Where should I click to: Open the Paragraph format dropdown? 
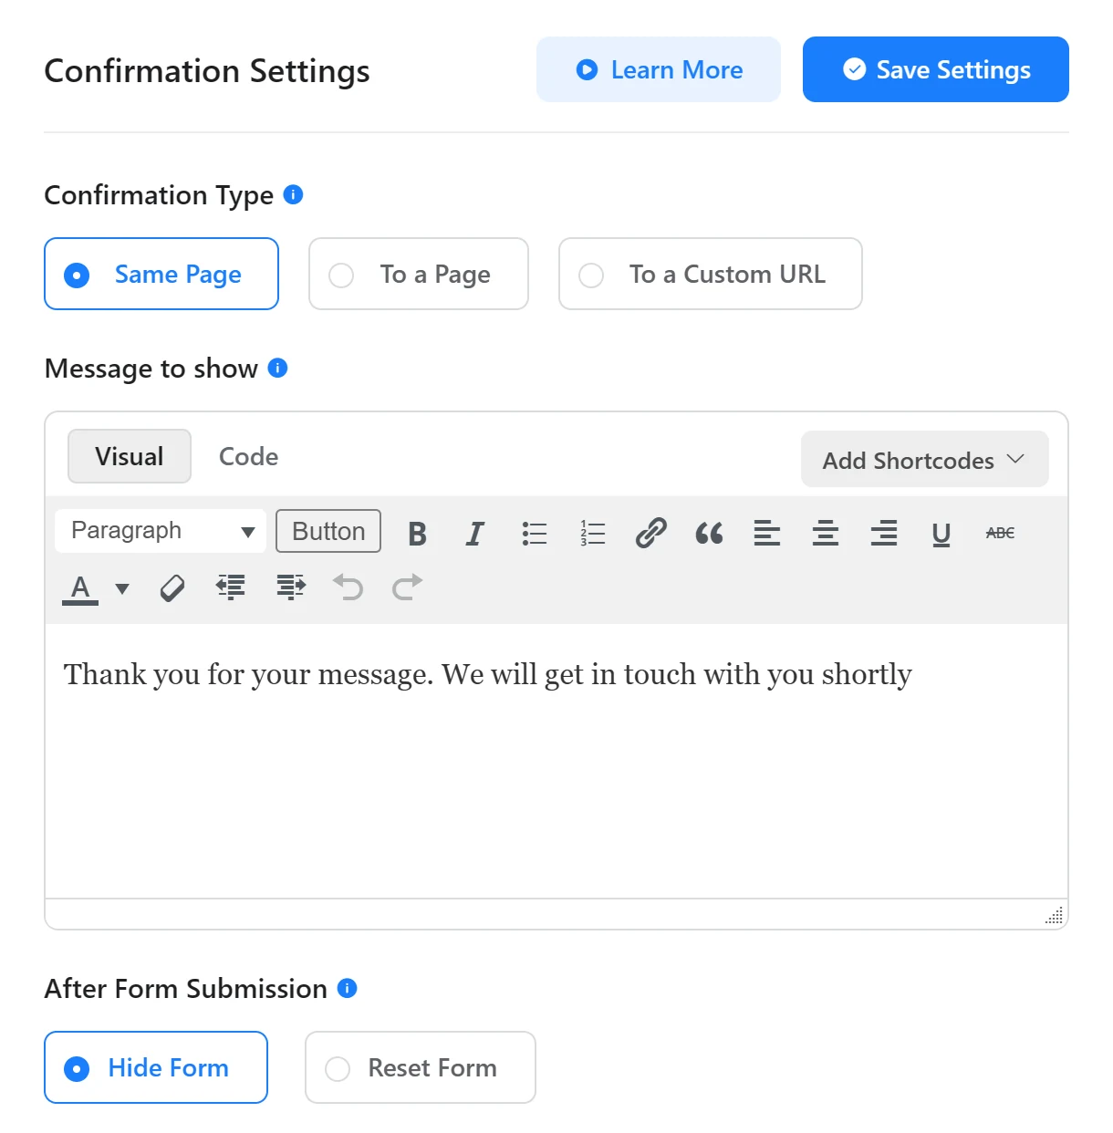[161, 531]
